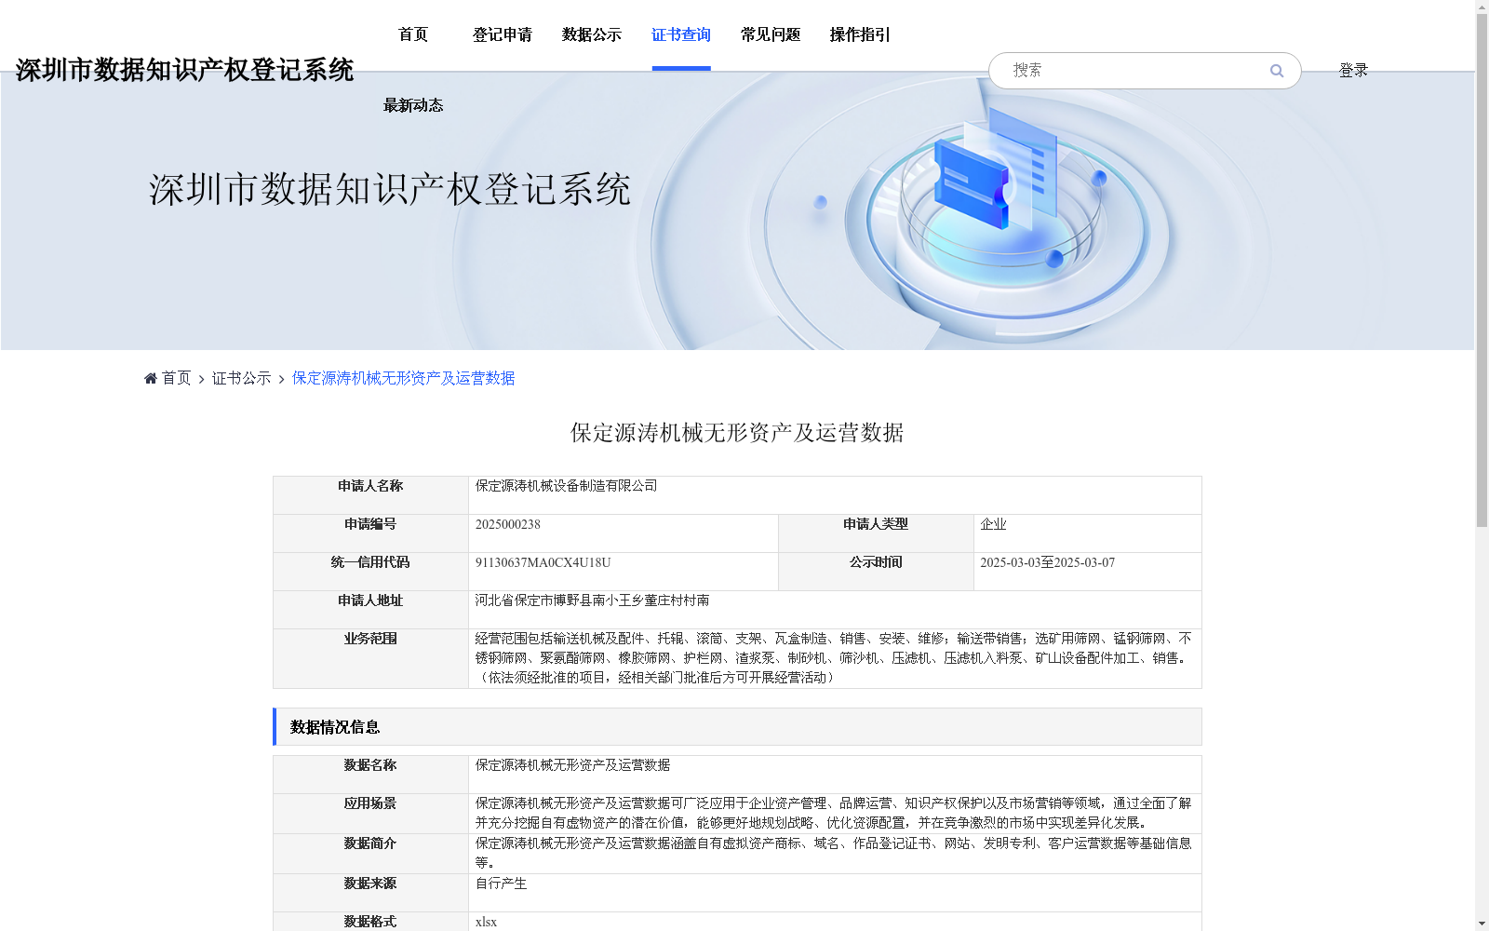Select publicity period 2025-03-03至2025-03-07
The image size is (1489, 931).
pyautogui.click(x=1047, y=563)
